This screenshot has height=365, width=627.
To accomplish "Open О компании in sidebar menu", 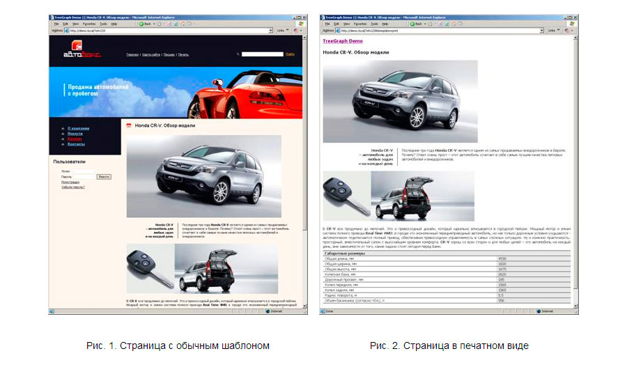I will click(x=78, y=128).
